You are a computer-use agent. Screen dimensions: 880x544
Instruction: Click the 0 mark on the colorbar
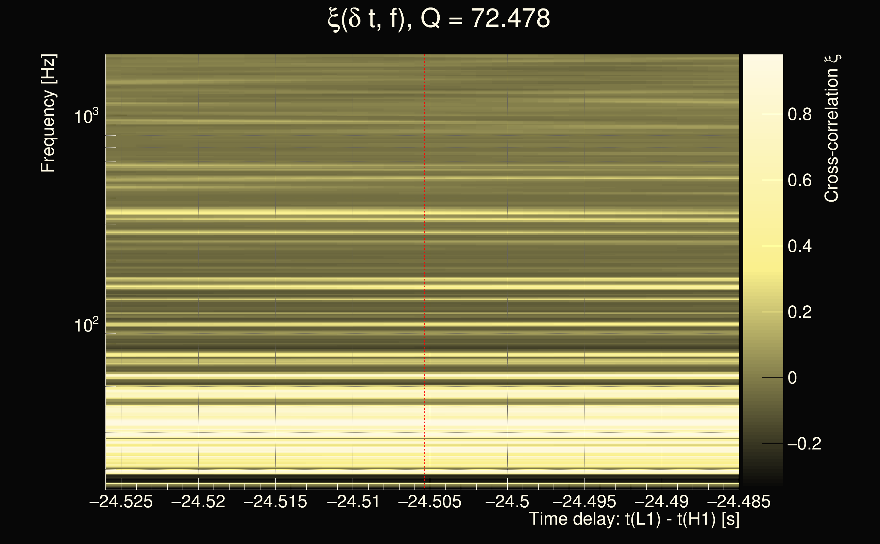(792, 378)
